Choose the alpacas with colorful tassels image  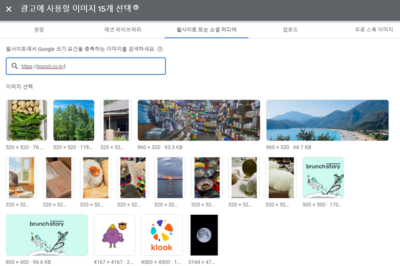(x=133, y=178)
